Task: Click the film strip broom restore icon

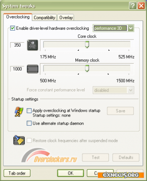Action: 19,140
